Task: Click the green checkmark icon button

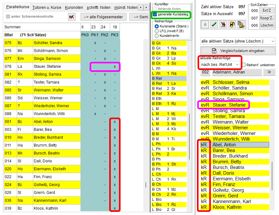Action: pyautogui.click(x=214, y=25)
